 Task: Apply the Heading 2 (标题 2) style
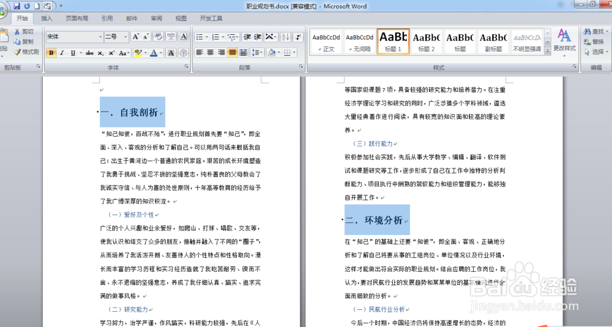(x=426, y=42)
